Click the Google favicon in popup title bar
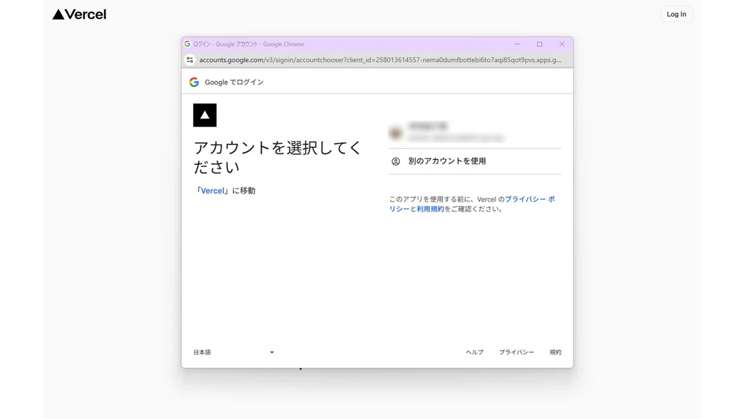 pos(187,44)
